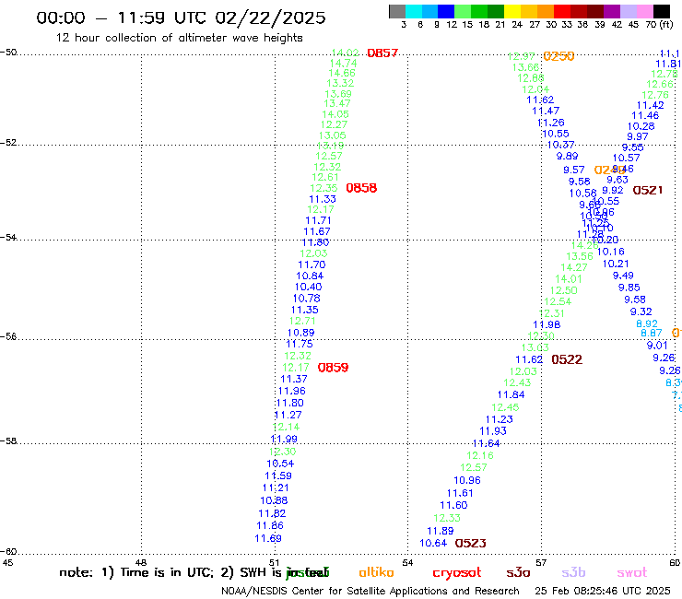Image resolution: width=682 pixels, height=599 pixels.
Task: Click the red 0858 time label
Action: click(361, 188)
